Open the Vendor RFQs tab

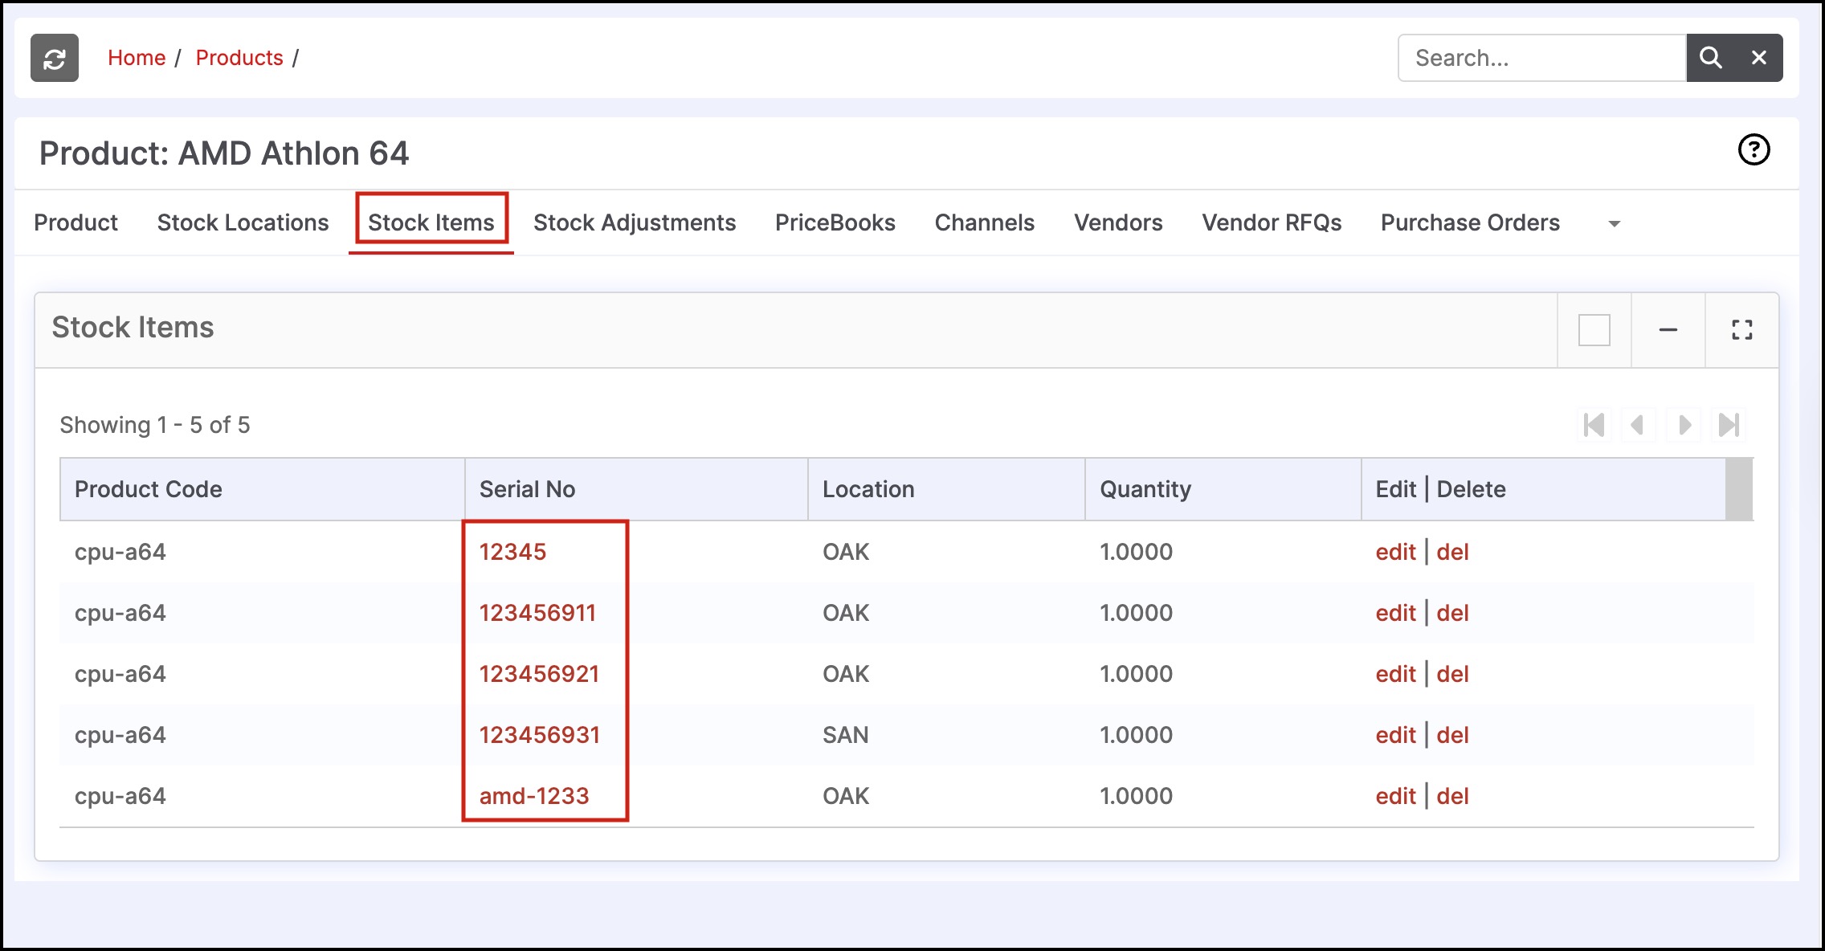1272,222
